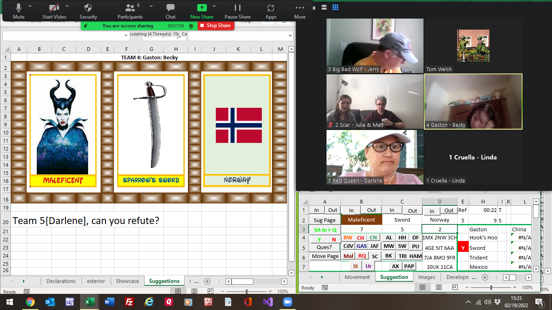Open the Zoom Apps panel
The height and width of the screenshot is (310, 552).
[x=271, y=11]
